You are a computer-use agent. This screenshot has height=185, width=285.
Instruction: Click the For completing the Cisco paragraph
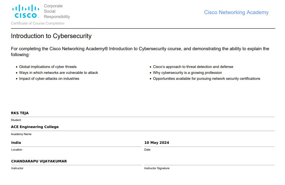pos(140,52)
